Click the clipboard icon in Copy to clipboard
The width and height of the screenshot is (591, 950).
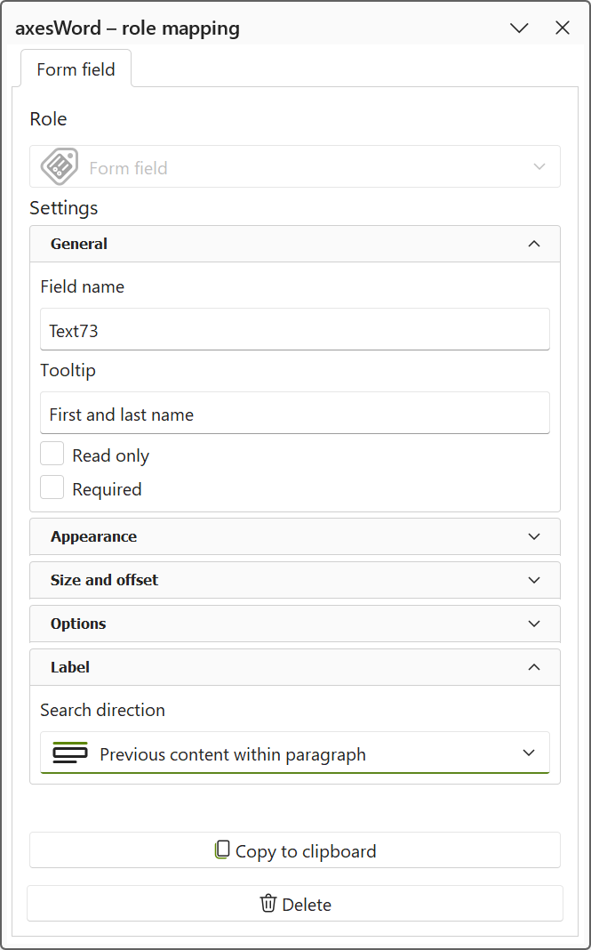[x=222, y=850]
